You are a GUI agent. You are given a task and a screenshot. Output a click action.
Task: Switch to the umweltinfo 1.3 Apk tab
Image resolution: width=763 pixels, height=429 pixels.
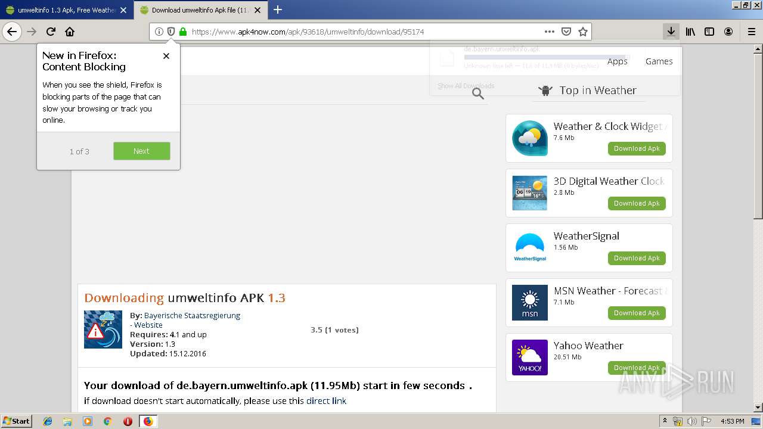tap(66, 10)
